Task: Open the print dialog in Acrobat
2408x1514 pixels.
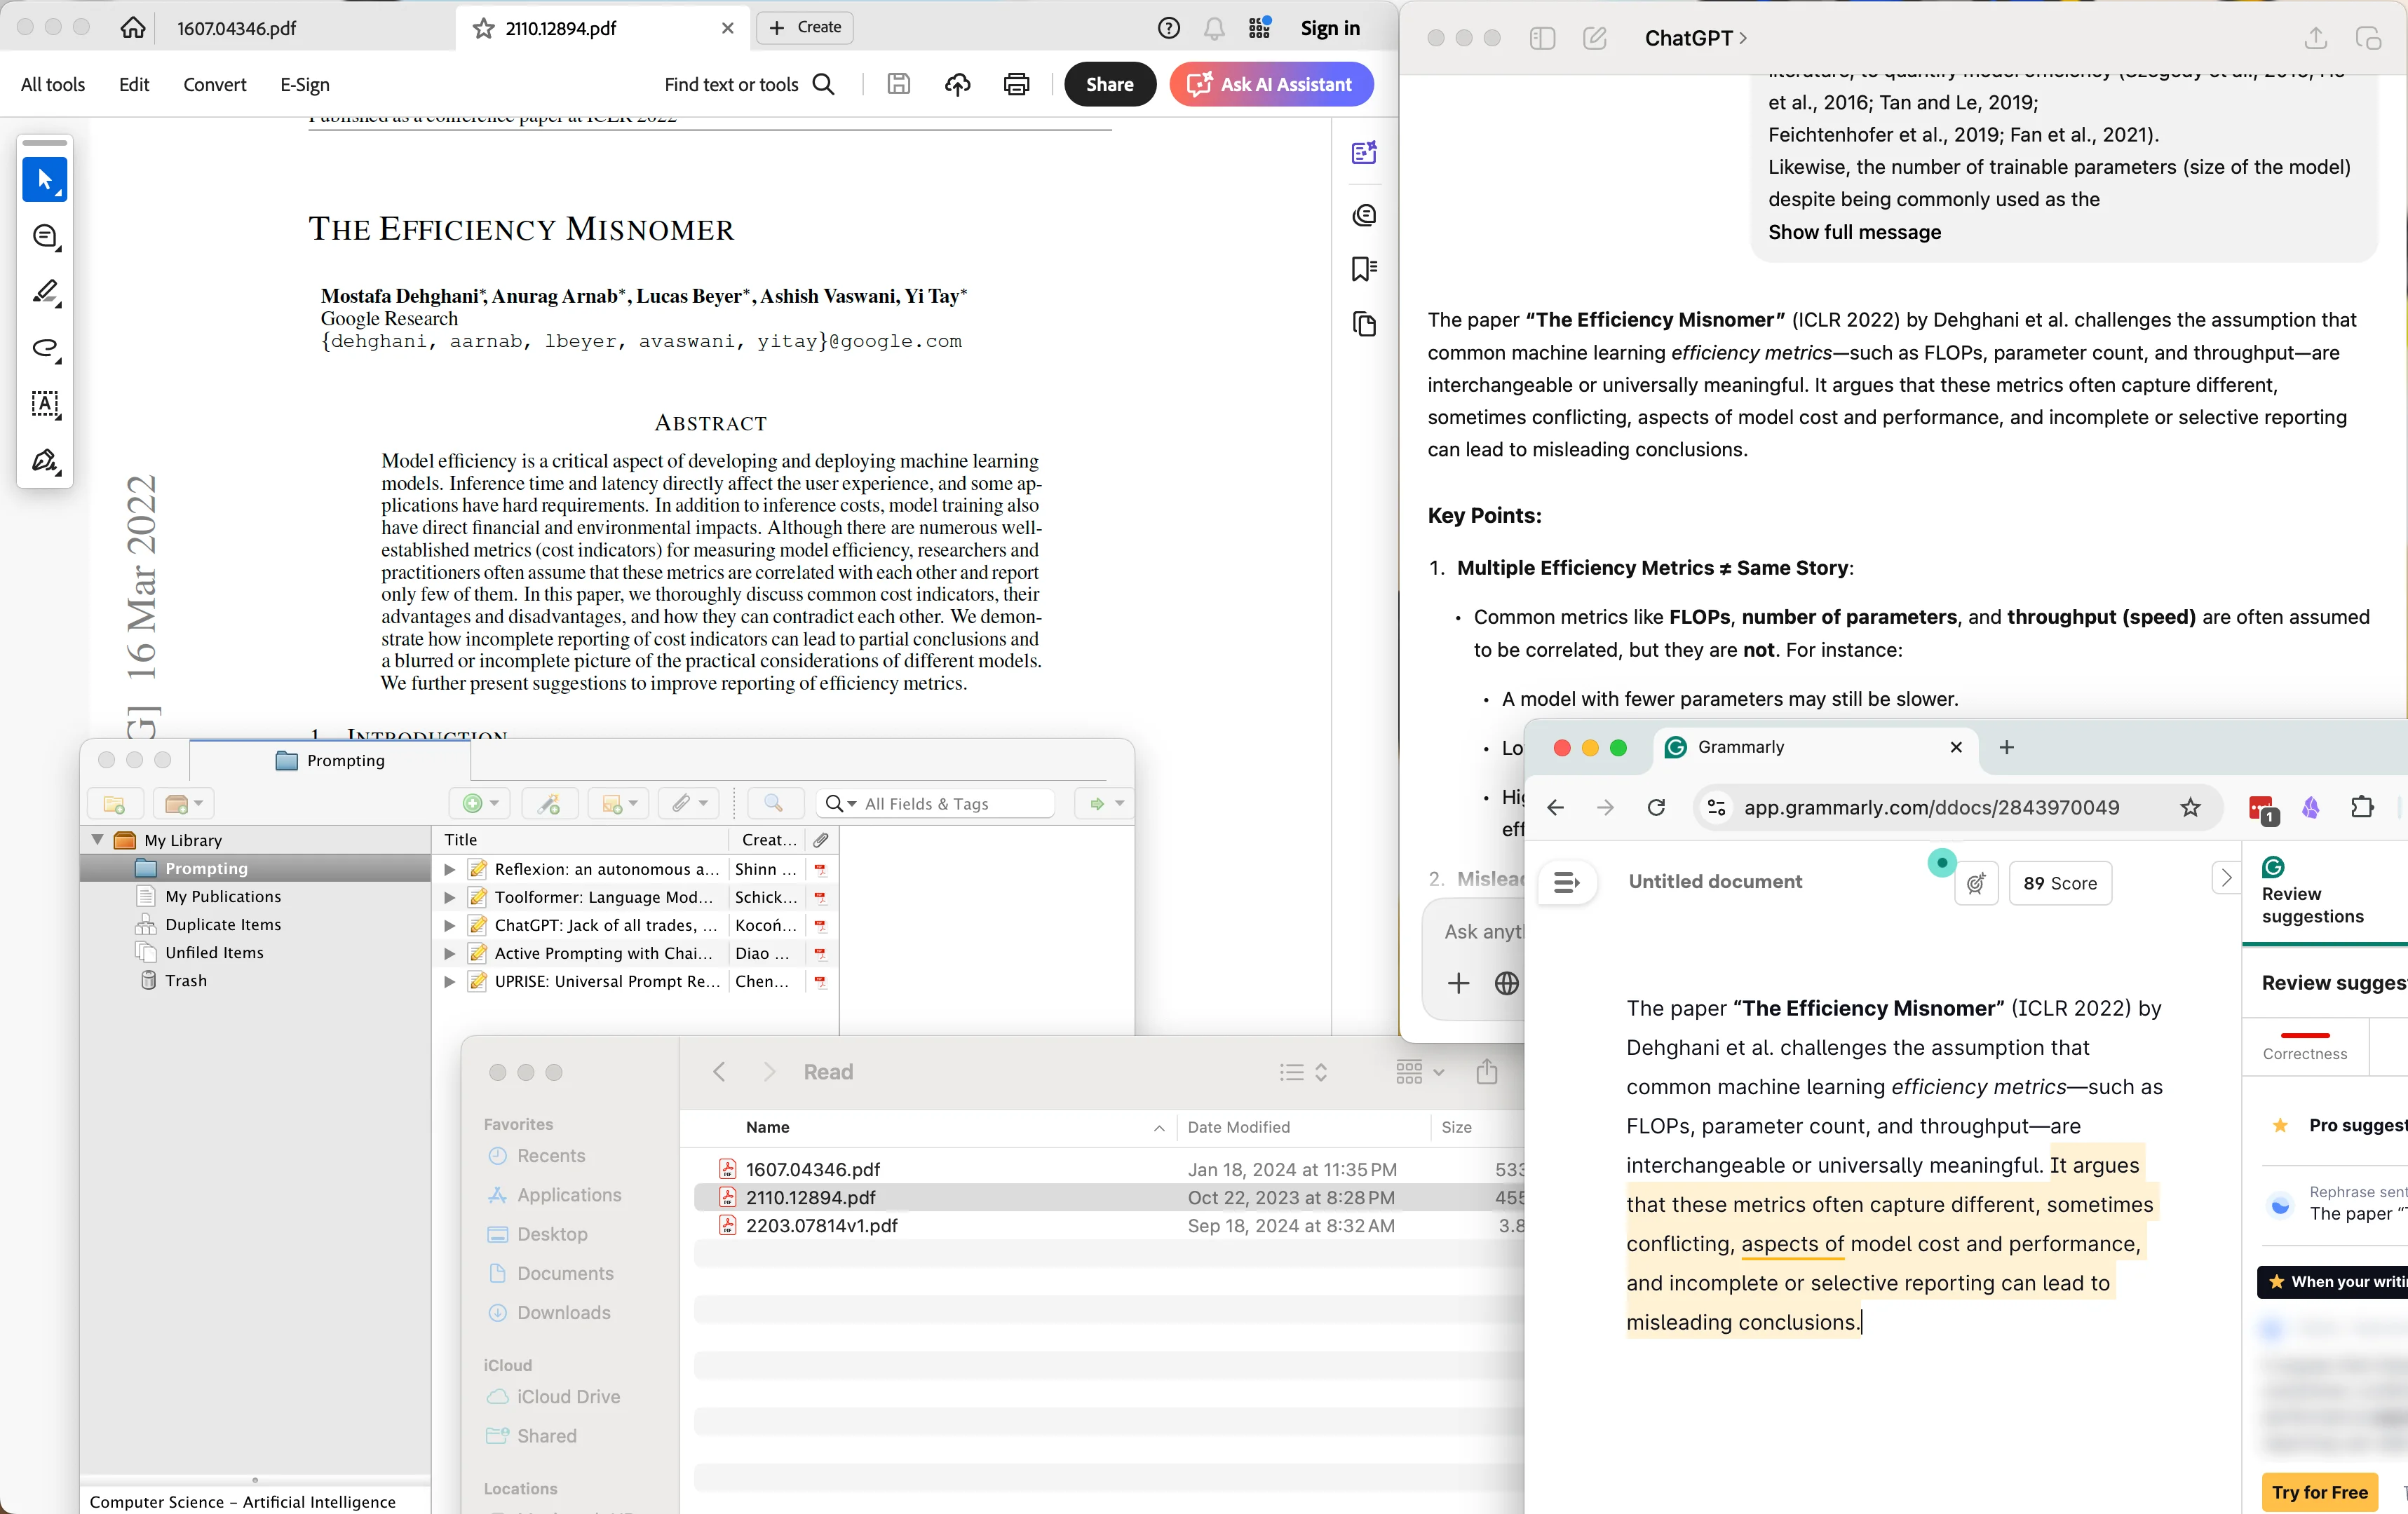Action: pos(1016,84)
